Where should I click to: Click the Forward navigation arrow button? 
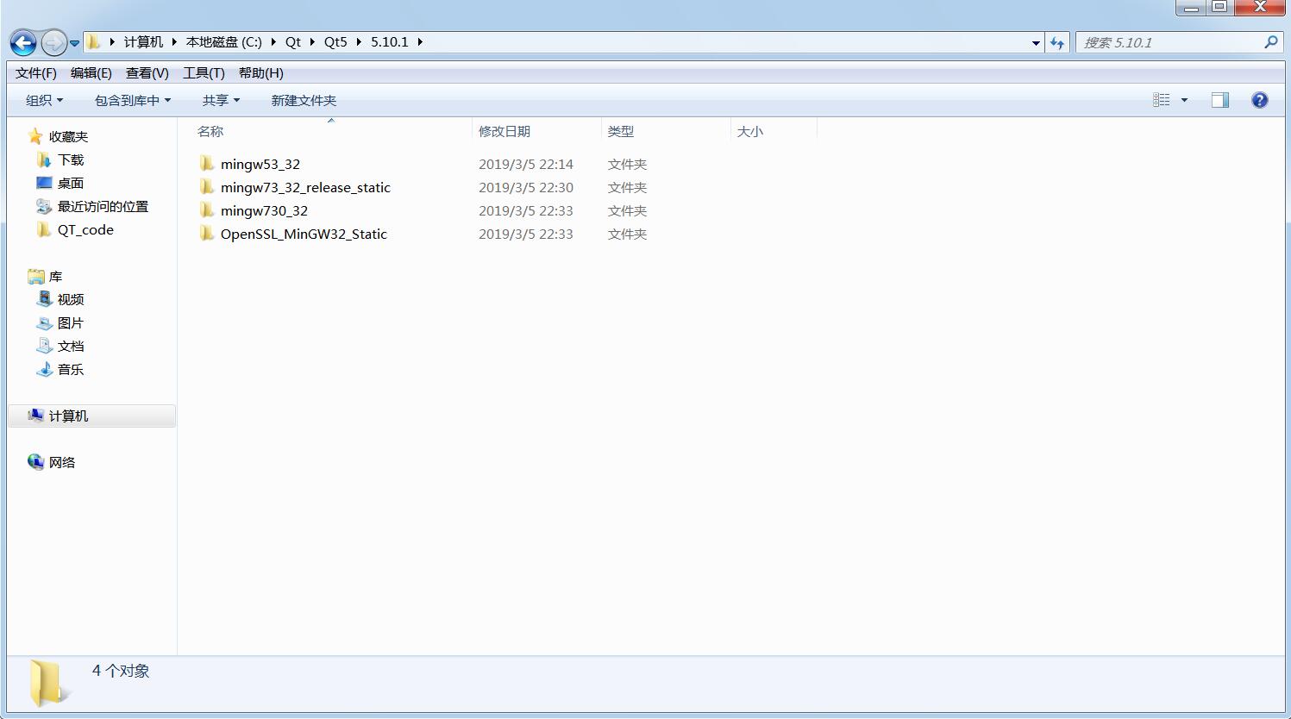[54, 42]
